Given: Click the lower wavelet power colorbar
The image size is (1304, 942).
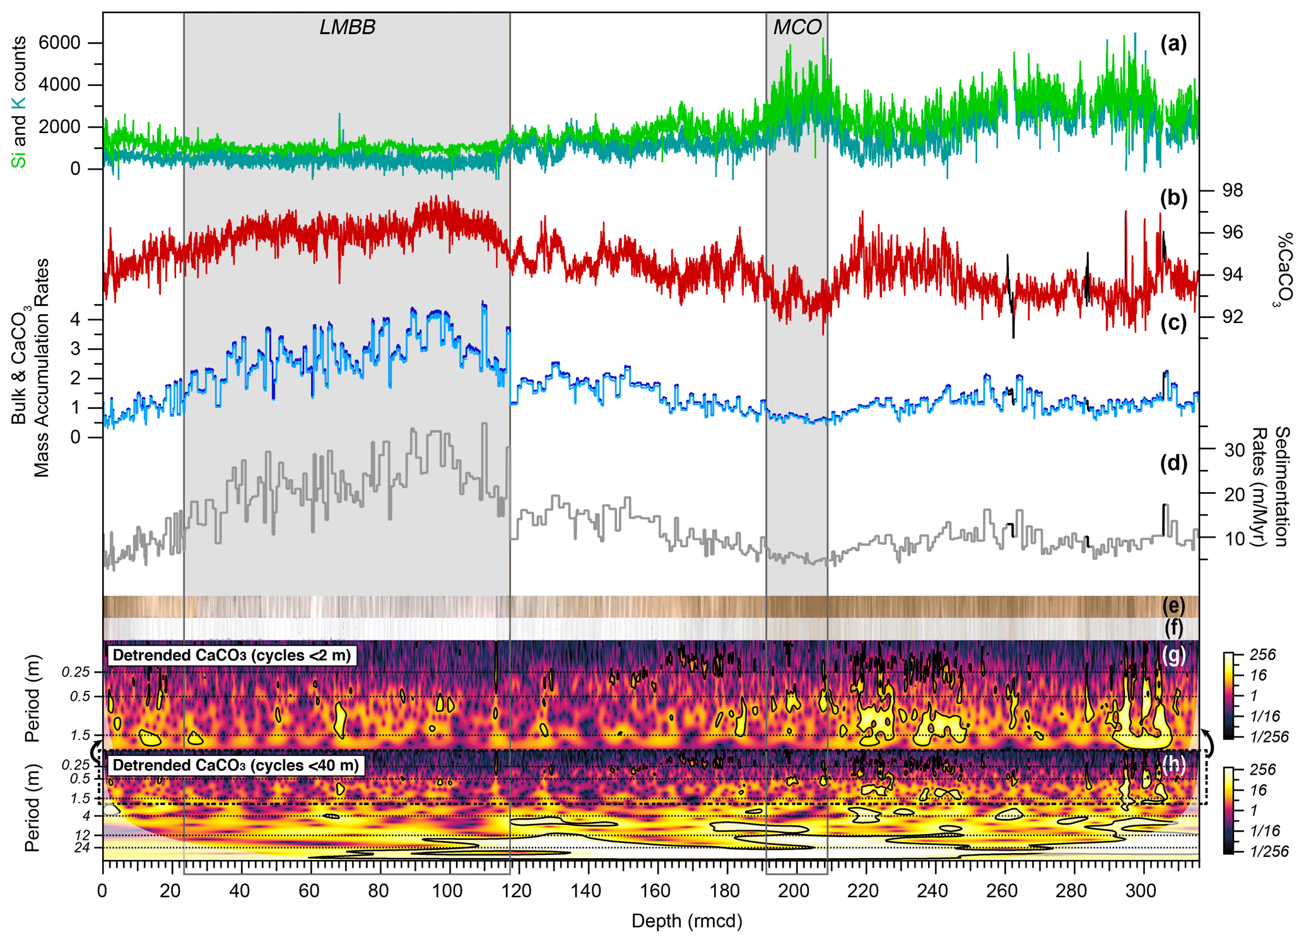Looking at the screenshot, I should tap(1228, 810).
